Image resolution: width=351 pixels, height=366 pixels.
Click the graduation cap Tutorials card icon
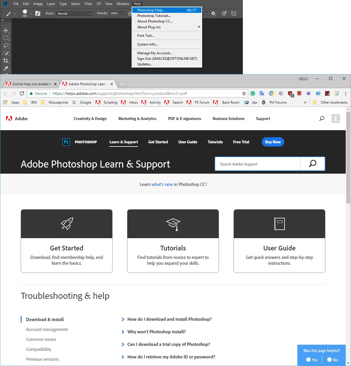(173, 224)
